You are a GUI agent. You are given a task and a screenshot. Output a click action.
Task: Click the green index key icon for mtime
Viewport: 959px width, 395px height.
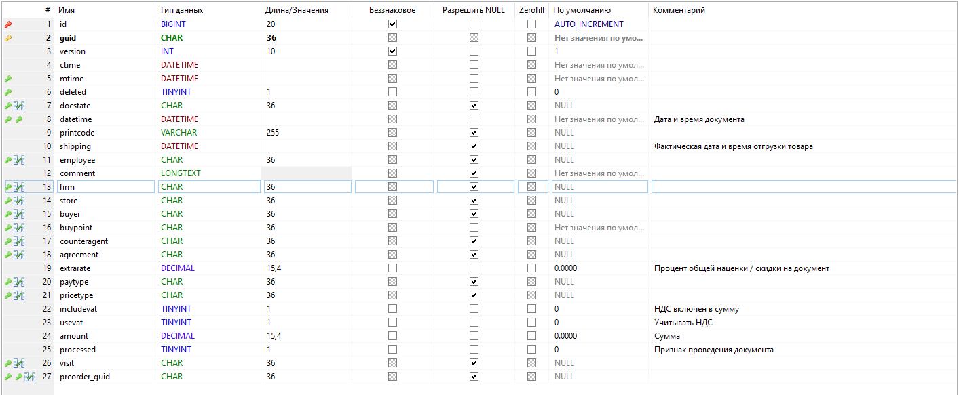coord(8,79)
